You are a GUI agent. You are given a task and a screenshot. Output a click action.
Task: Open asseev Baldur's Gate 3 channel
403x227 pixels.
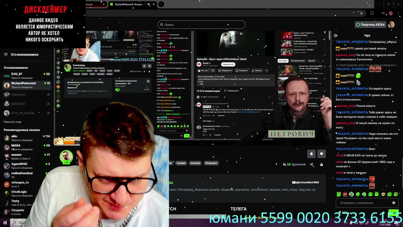(27, 156)
